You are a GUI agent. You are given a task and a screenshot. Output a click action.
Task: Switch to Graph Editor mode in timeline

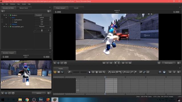coord(62,72)
